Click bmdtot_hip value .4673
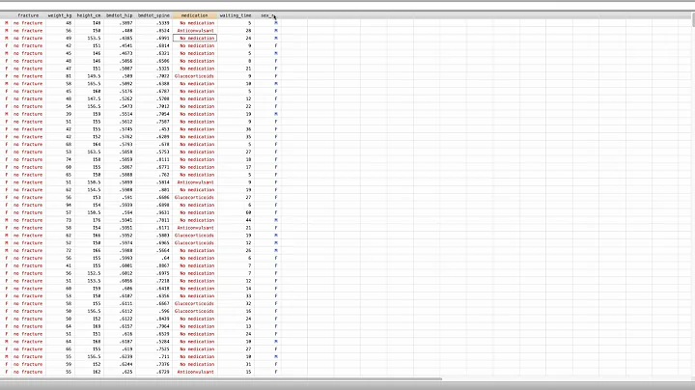The height and width of the screenshot is (390, 695). (126, 53)
